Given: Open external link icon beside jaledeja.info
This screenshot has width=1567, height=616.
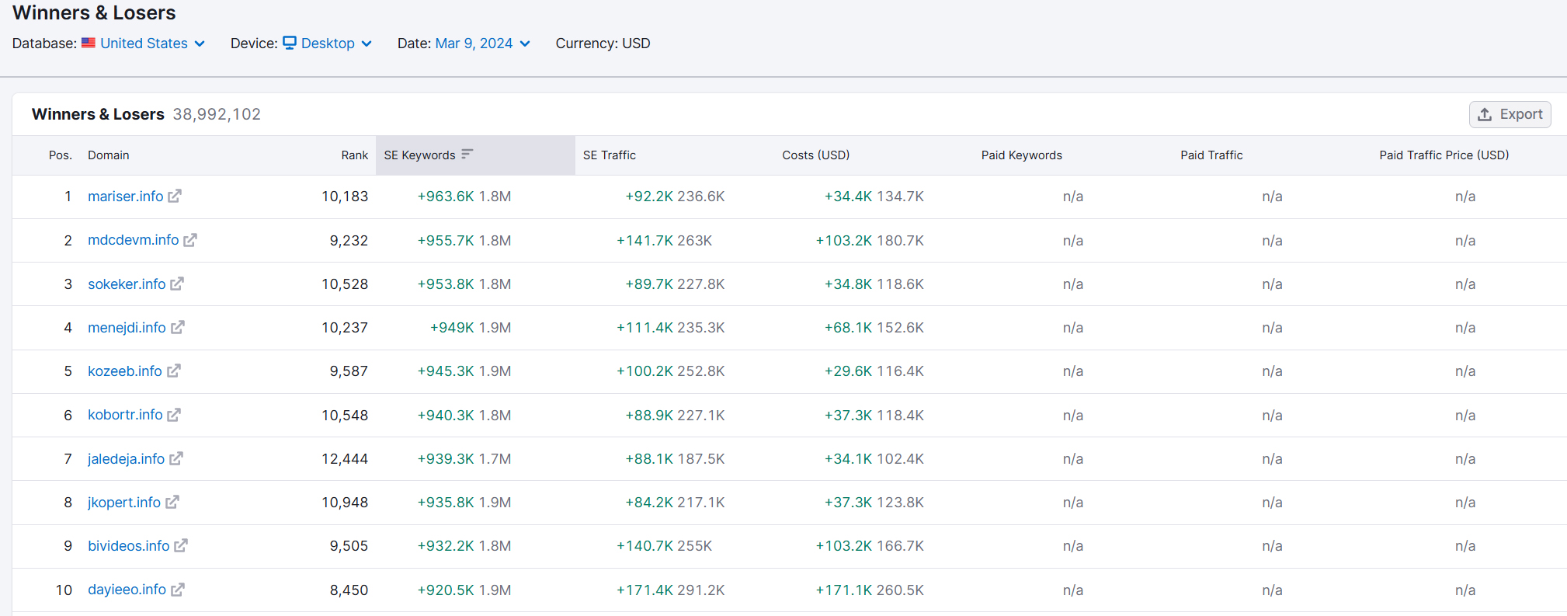Looking at the screenshot, I should pyautogui.click(x=176, y=458).
